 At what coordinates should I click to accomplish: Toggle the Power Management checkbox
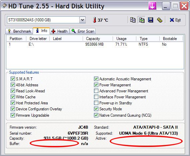tap(96, 85)
